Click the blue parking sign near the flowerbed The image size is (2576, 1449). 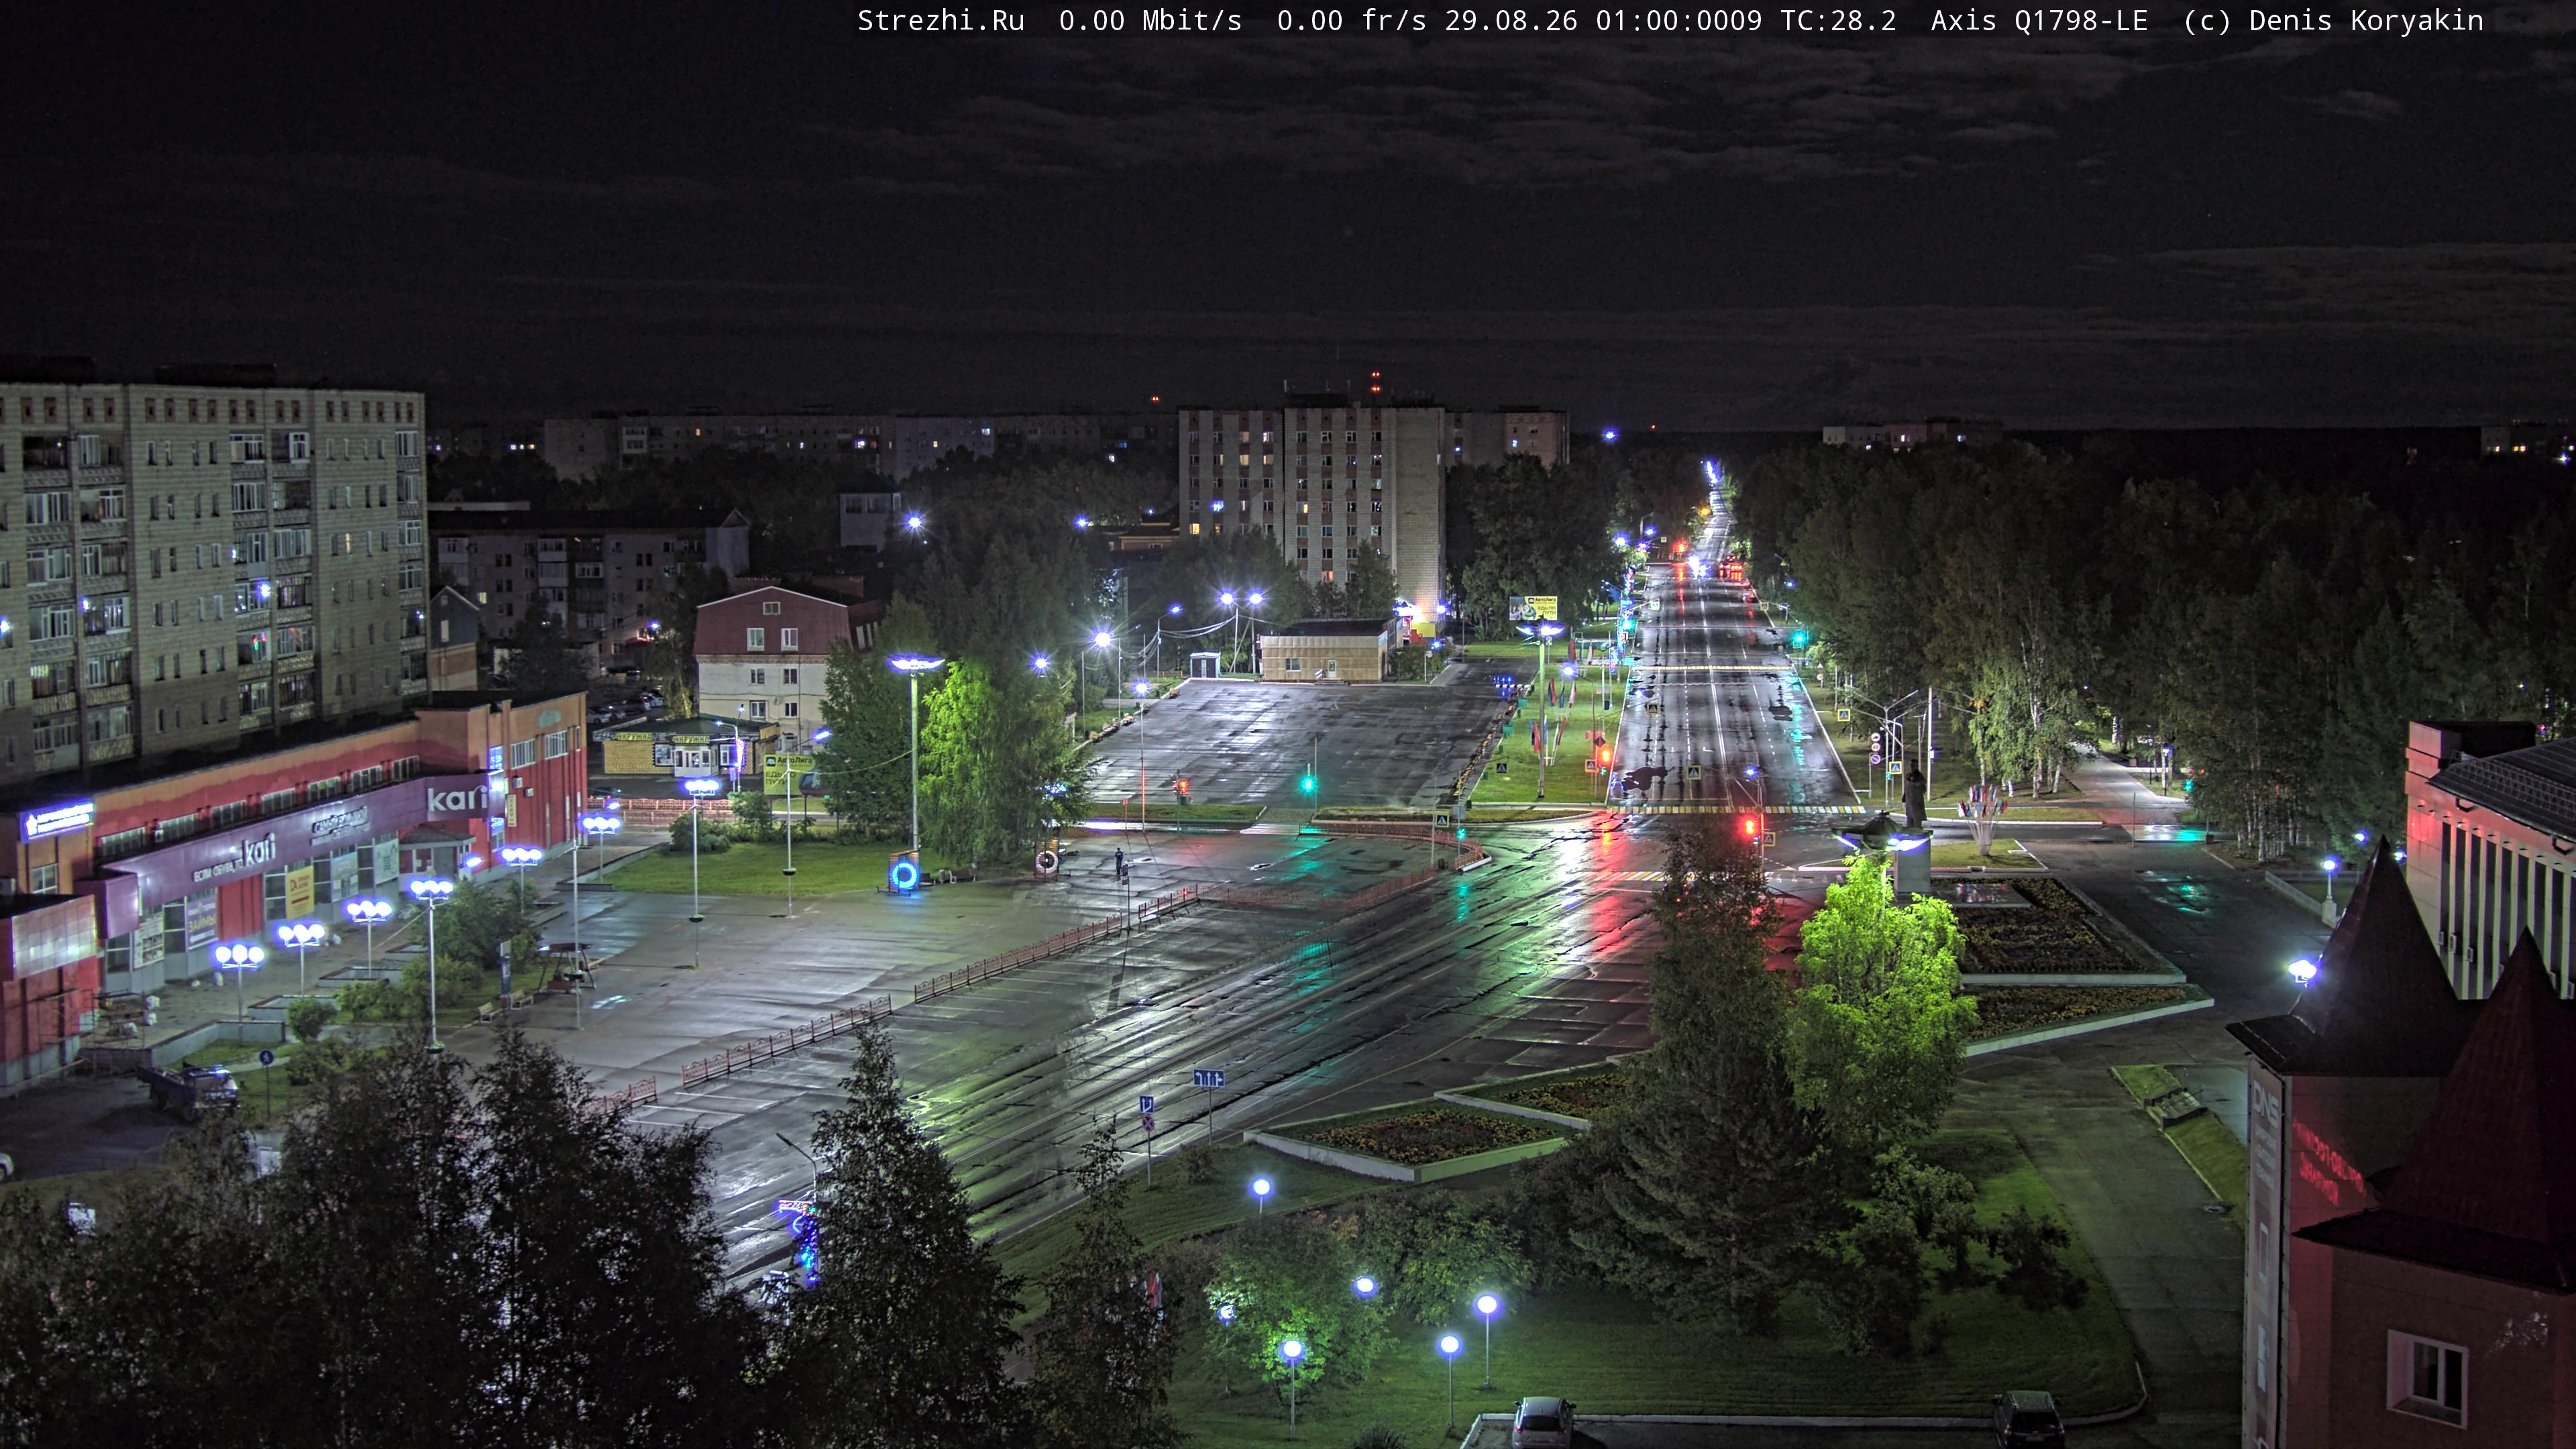[1147, 1104]
